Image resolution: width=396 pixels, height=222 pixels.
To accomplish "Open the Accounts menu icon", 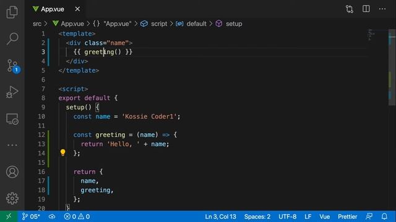I will coord(12,172).
